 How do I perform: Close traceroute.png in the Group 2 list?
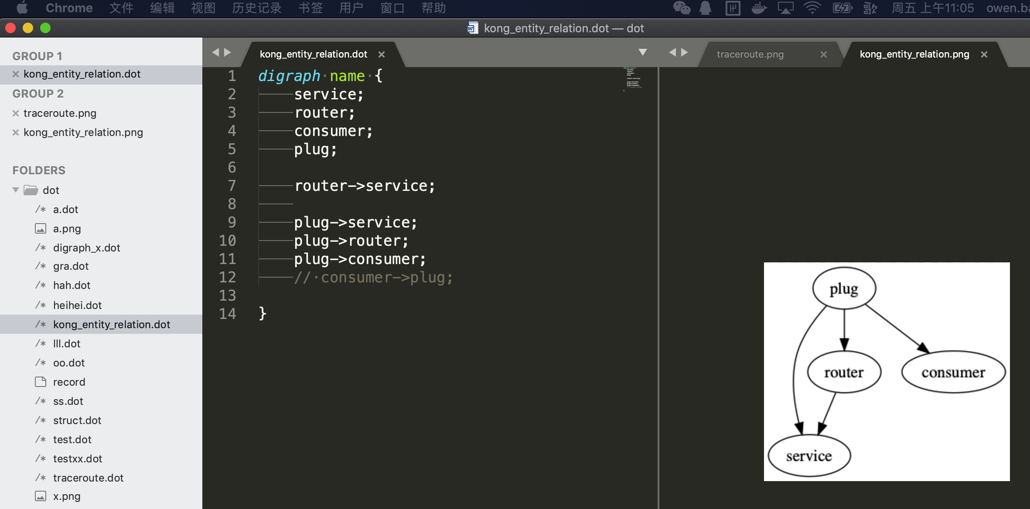click(16, 113)
